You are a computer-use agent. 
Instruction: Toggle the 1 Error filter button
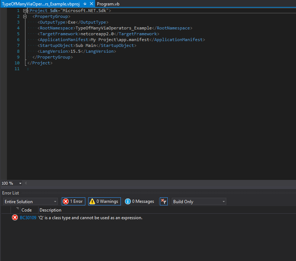point(73,201)
